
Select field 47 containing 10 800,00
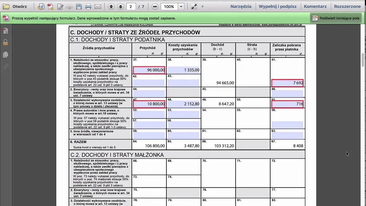click(x=149, y=104)
